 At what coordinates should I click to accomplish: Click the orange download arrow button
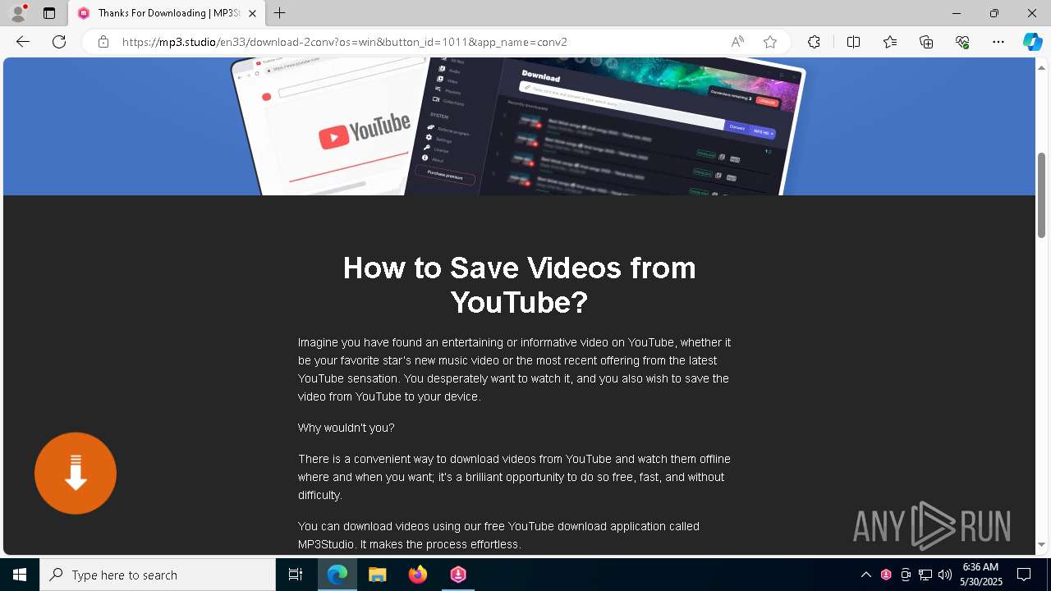[x=76, y=474]
